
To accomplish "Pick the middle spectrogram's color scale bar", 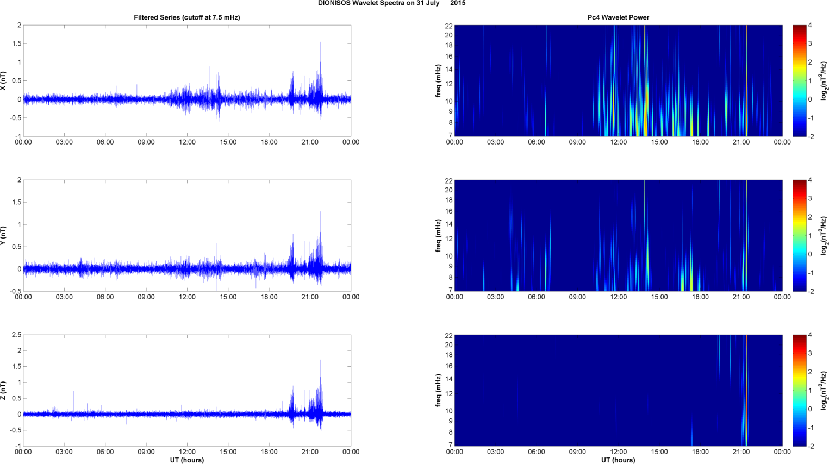I will 799,235.
